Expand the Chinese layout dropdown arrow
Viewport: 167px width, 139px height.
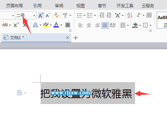[x=123, y=15]
